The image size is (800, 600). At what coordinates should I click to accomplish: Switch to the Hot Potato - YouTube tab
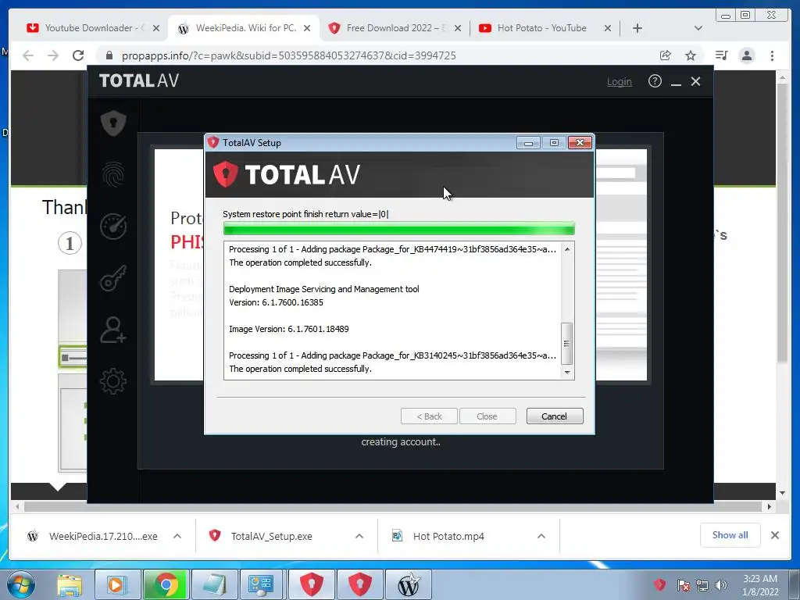(x=541, y=28)
